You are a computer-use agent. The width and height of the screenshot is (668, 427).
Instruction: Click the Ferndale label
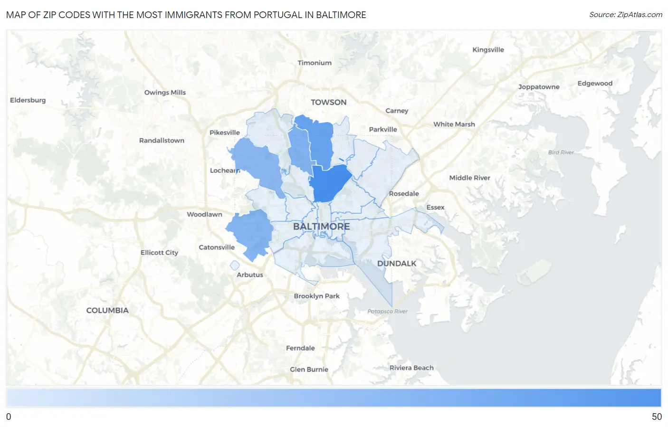coord(300,348)
